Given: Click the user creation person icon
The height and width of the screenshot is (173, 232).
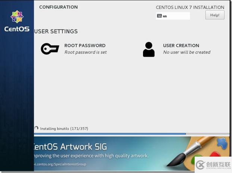Looking at the screenshot, I should click(x=149, y=49).
